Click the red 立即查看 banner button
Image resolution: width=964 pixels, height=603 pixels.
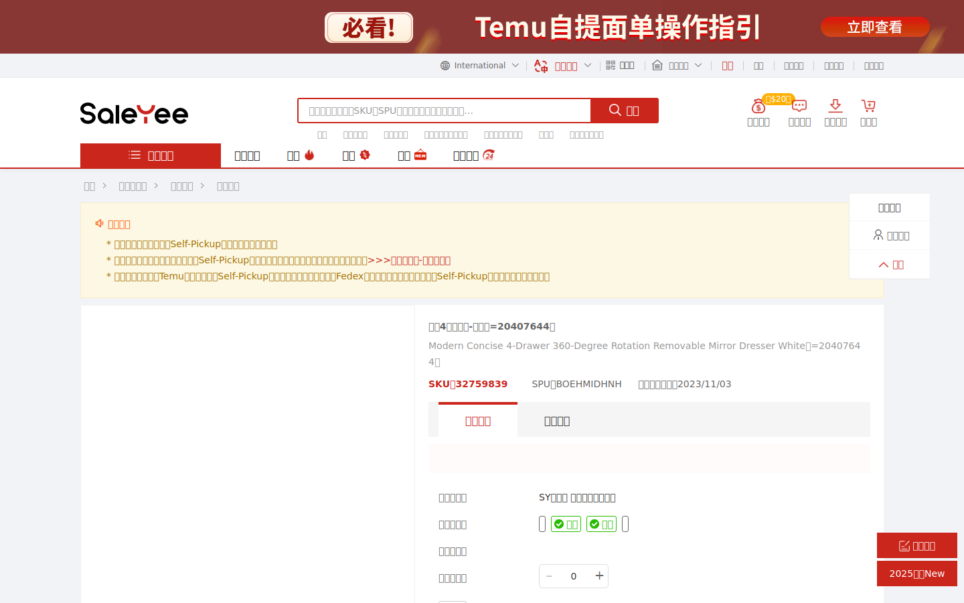[874, 27]
